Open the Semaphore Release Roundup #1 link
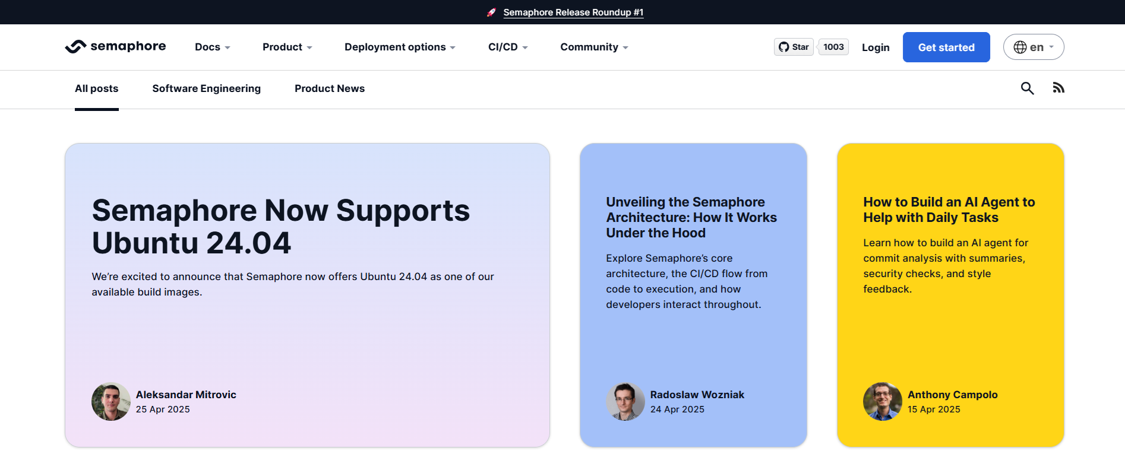Image resolution: width=1125 pixels, height=470 pixels. pos(573,12)
